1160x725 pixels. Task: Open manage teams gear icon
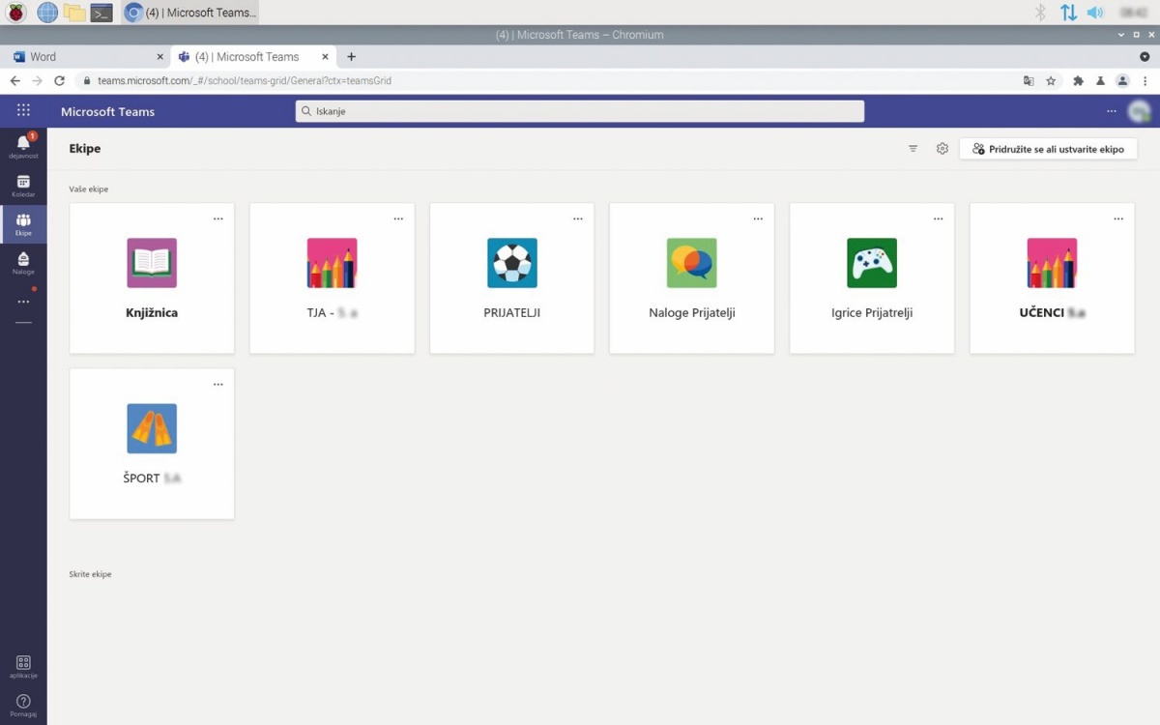click(x=942, y=149)
